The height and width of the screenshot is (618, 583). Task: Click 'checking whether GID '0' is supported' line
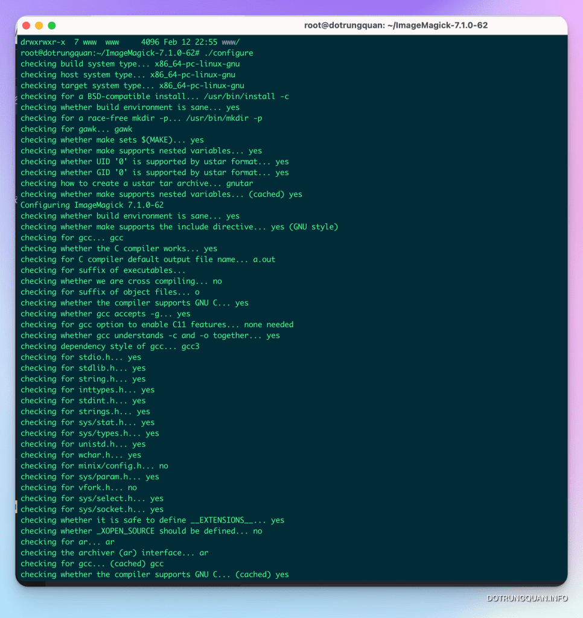click(155, 173)
